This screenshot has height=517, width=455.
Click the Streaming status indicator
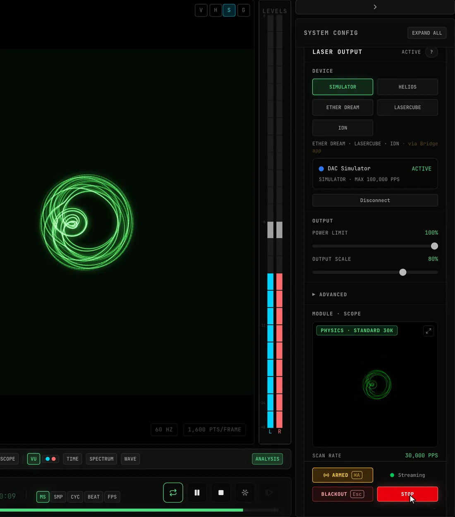407,475
